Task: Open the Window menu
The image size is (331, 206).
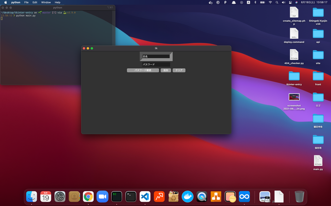Action: pyautogui.click(x=46, y=2)
